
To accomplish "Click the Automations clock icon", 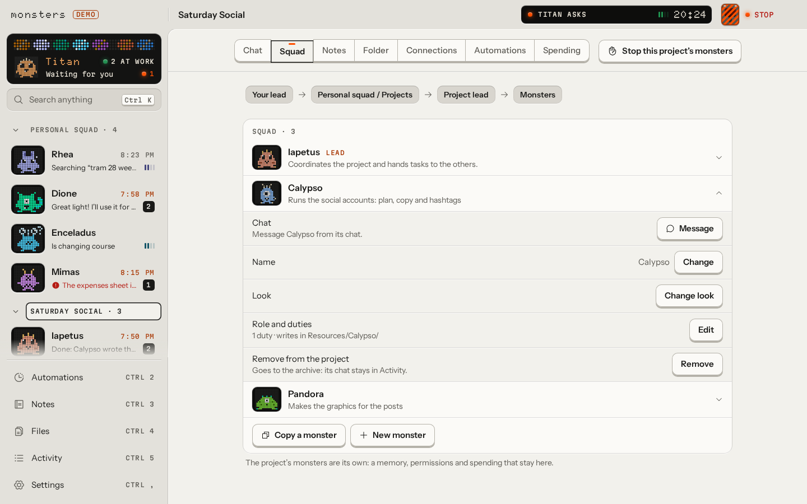I will [x=19, y=377].
